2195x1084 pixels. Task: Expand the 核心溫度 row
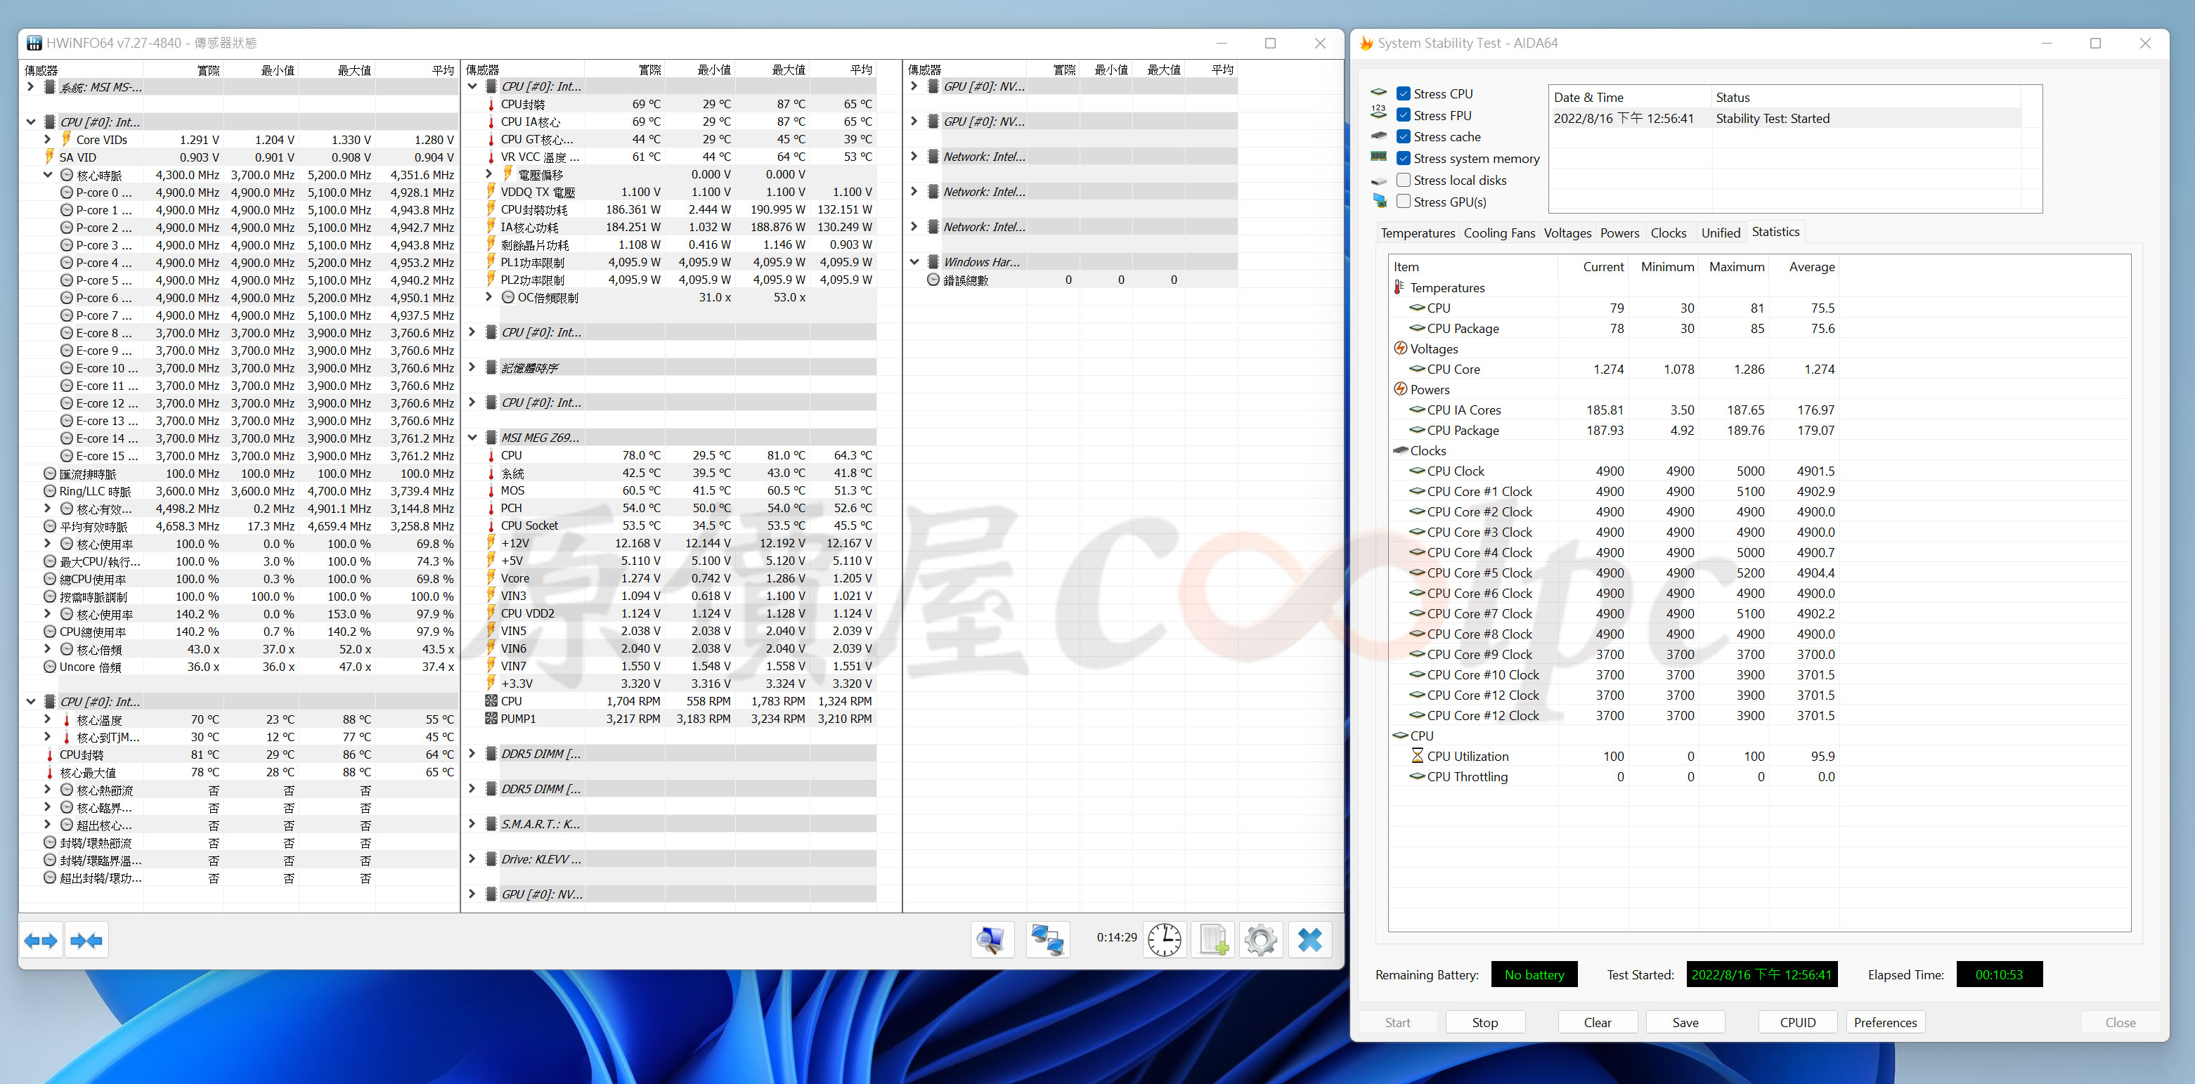pyautogui.click(x=48, y=719)
